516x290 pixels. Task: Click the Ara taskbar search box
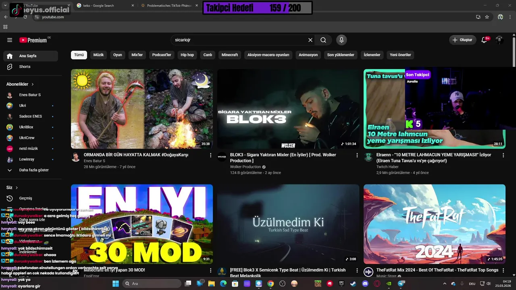click(152, 284)
